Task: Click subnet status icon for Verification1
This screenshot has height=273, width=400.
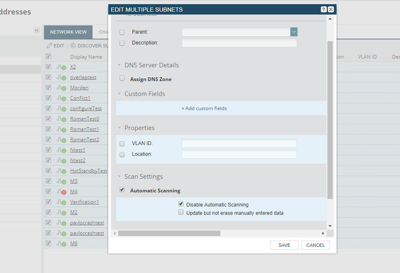Action: pos(61,202)
